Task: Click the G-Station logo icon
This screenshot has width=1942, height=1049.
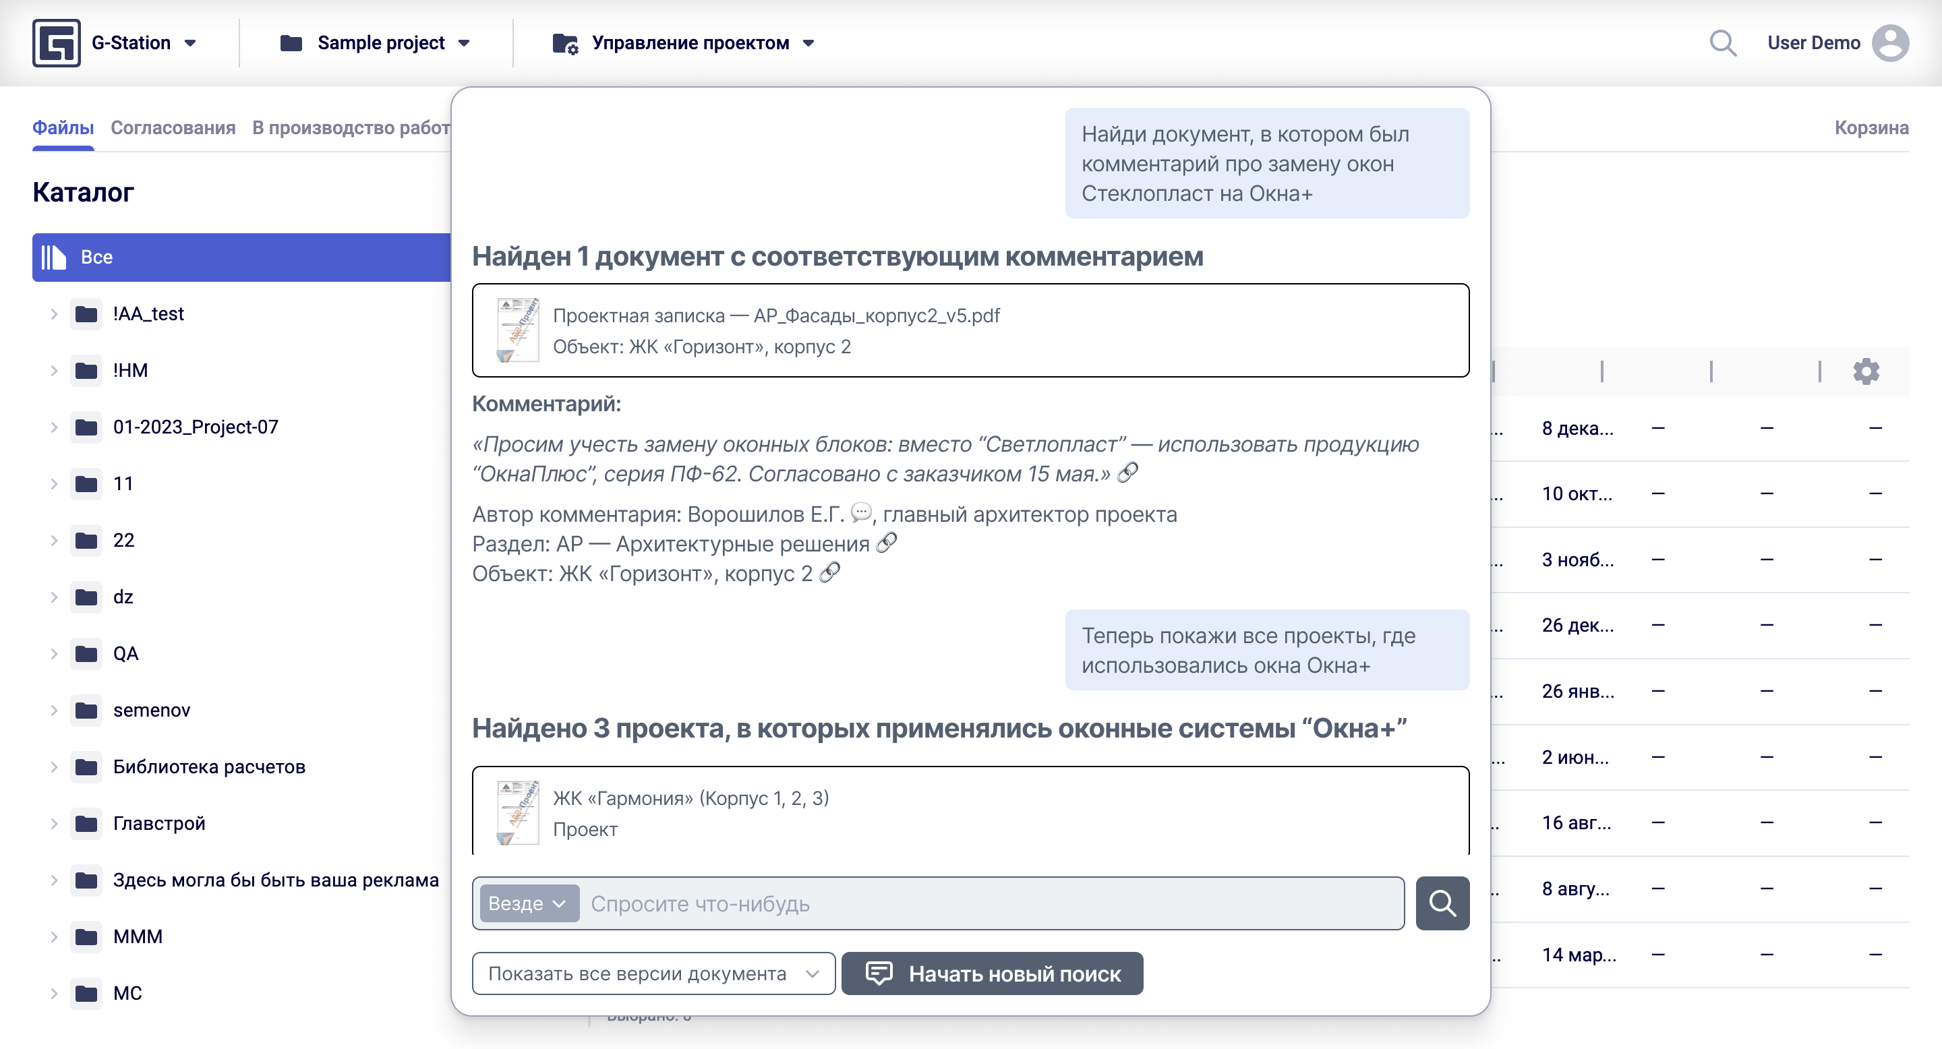Action: coord(57,43)
